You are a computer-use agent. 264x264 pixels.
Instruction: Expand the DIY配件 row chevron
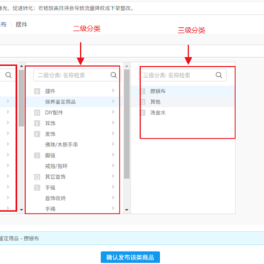113,112
